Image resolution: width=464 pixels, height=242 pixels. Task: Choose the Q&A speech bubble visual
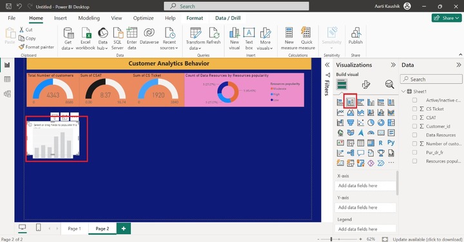360,153
